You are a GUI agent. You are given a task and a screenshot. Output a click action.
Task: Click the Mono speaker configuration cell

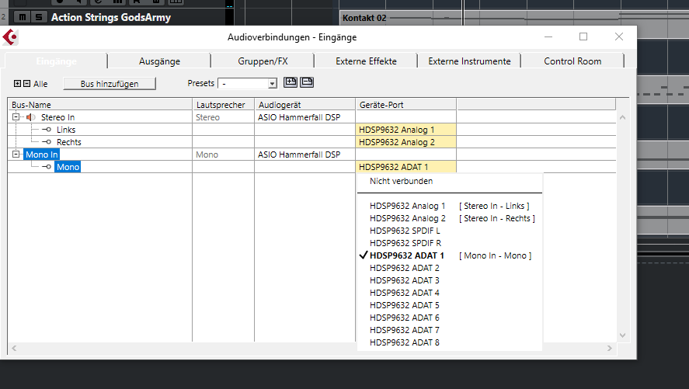(x=223, y=154)
